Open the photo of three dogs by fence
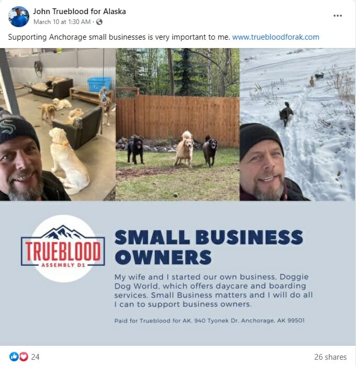Image resolution: width=356 pixels, height=366 pixels. point(178,124)
